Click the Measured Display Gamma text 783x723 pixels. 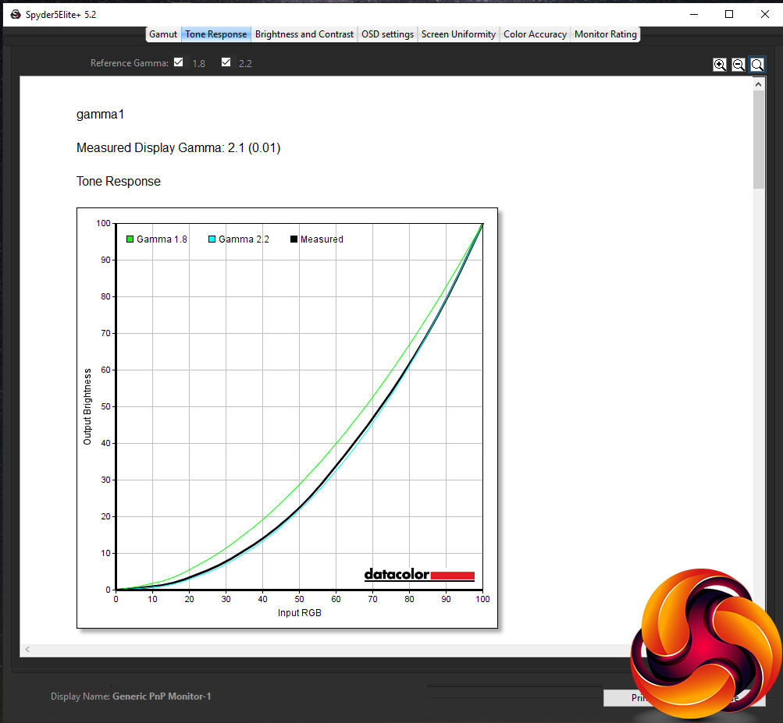(x=178, y=147)
